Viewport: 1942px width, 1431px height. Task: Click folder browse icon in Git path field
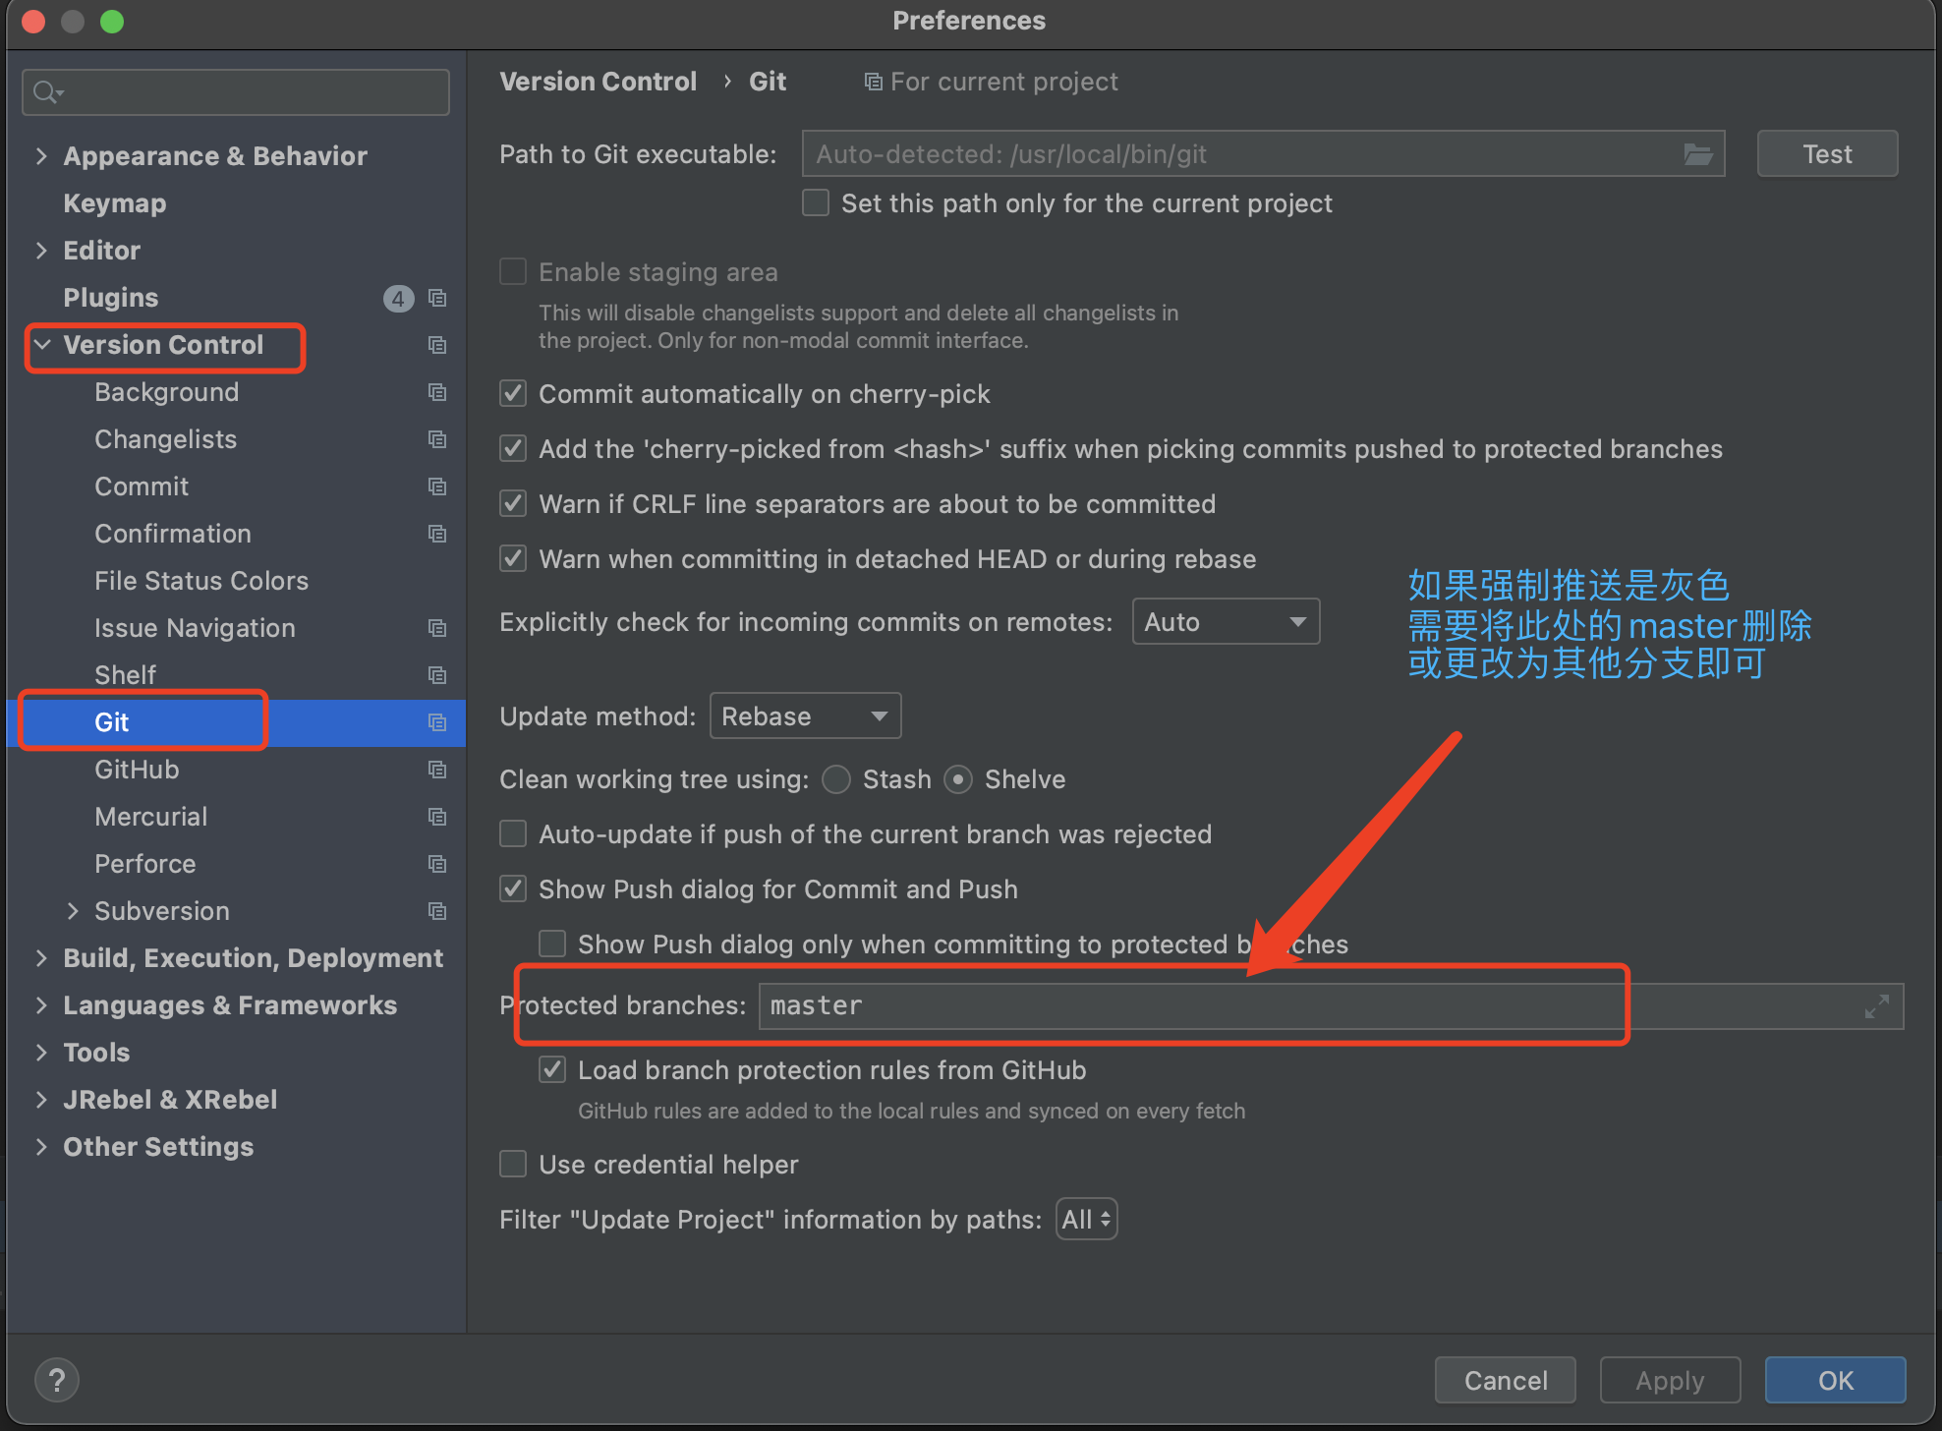tap(1697, 154)
